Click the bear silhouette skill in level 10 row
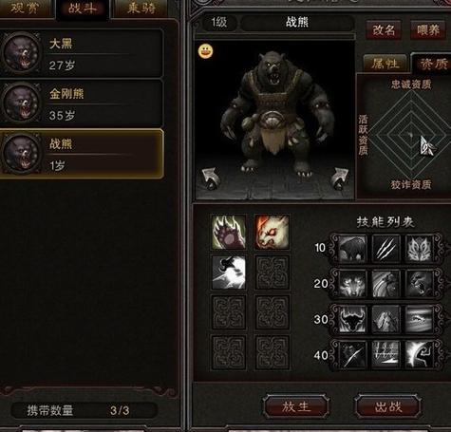 click(x=352, y=249)
